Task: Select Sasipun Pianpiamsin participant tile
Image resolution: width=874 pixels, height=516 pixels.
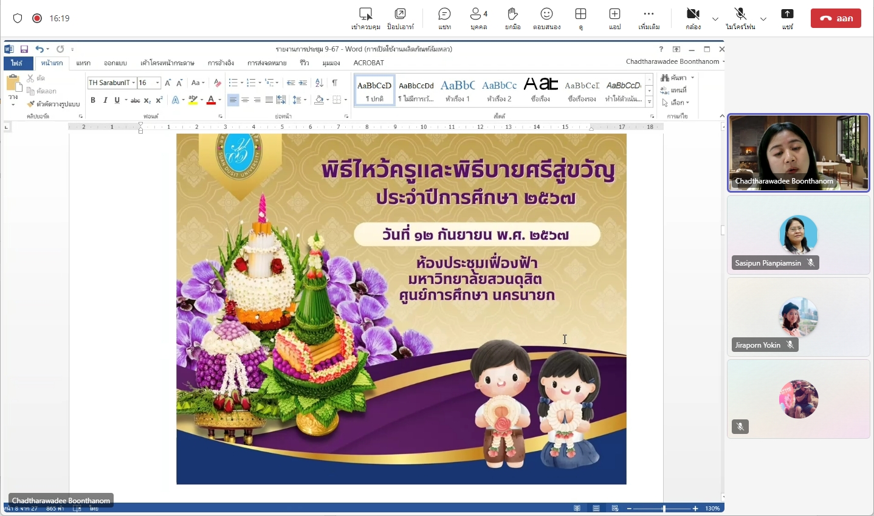Action: [799, 235]
